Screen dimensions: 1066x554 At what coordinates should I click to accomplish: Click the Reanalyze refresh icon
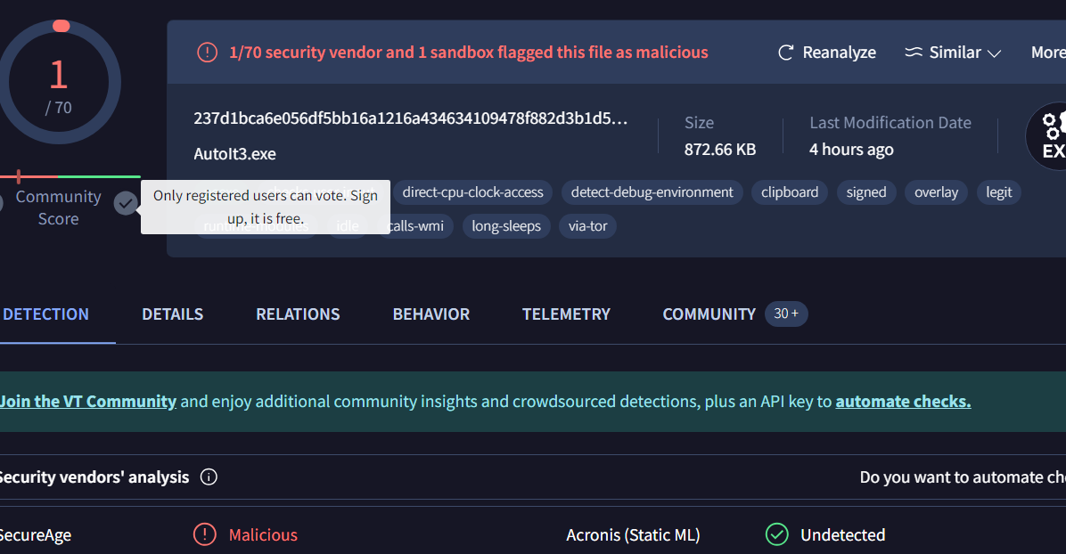click(785, 53)
